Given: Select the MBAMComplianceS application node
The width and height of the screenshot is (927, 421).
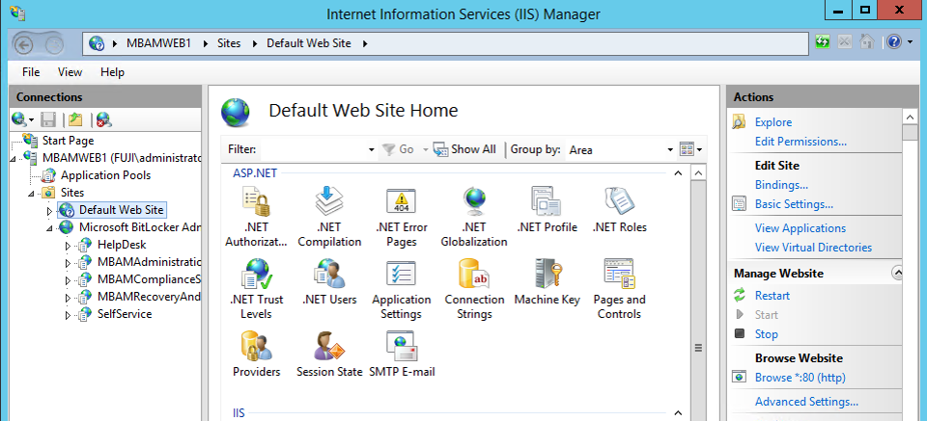Looking at the screenshot, I should [x=149, y=279].
